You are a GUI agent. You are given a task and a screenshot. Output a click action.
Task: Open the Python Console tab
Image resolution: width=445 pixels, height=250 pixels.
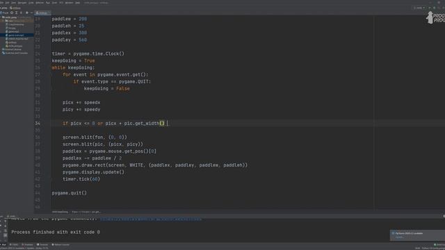point(60,244)
